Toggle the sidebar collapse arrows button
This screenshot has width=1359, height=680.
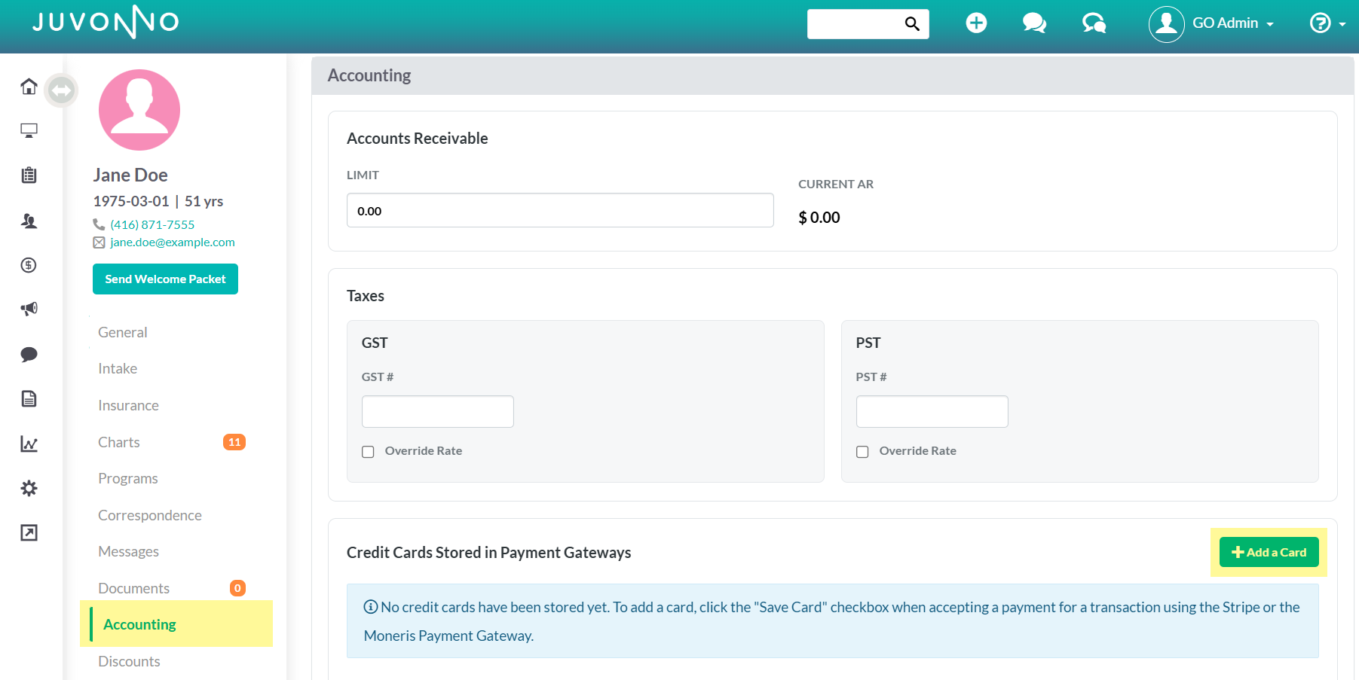click(61, 90)
